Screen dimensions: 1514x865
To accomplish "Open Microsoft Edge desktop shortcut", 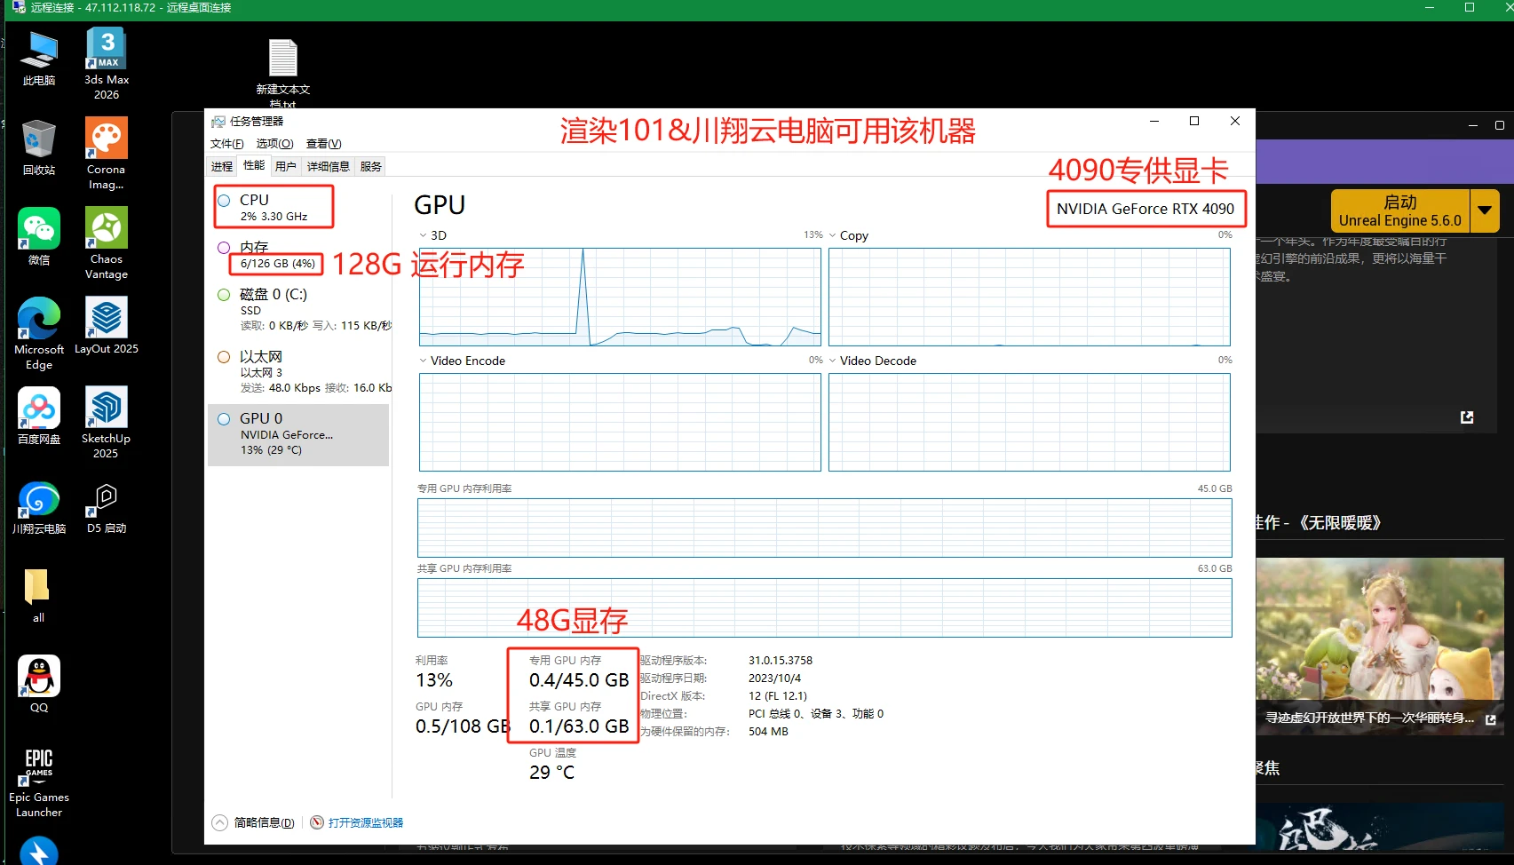I will (x=39, y=333).
